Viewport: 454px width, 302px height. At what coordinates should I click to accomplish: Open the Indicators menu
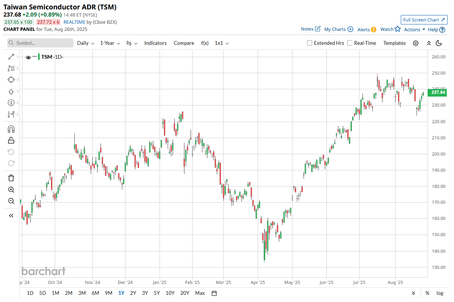[155, 43]
